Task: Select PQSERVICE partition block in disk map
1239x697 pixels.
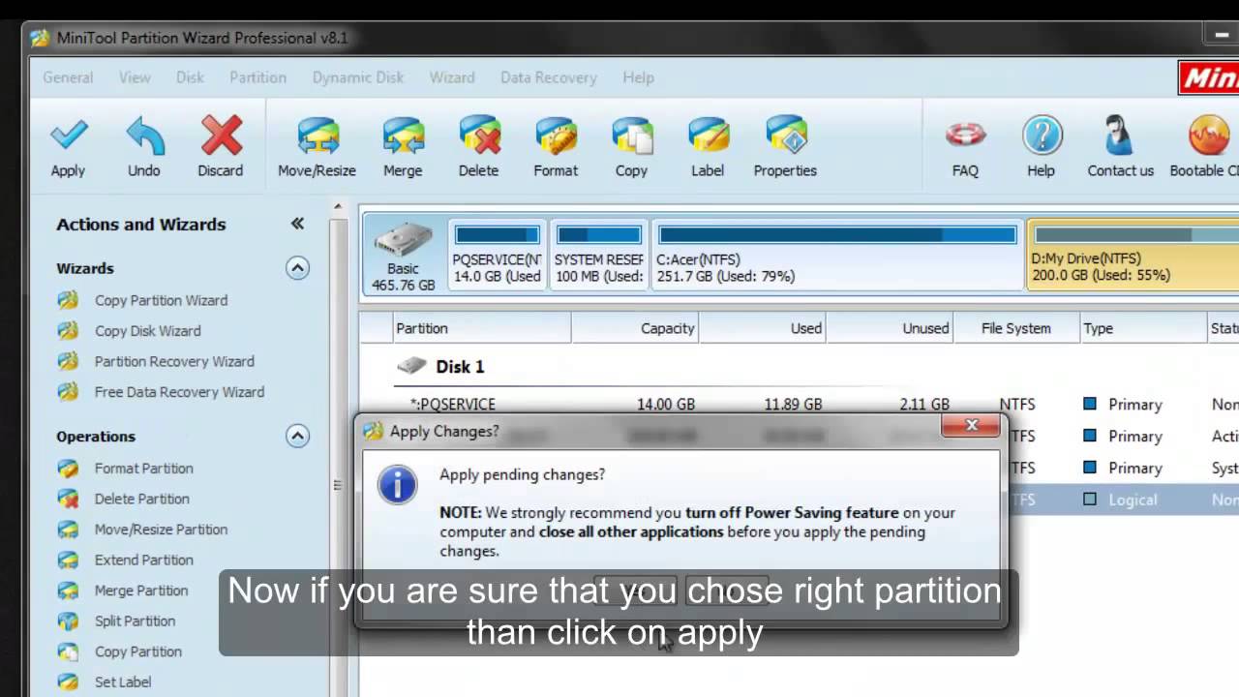Action: pyautogui.click(x=497, y=255)
